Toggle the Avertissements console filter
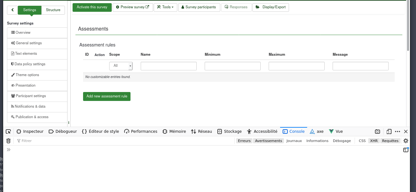416x192 pixels. pos(268,141)
